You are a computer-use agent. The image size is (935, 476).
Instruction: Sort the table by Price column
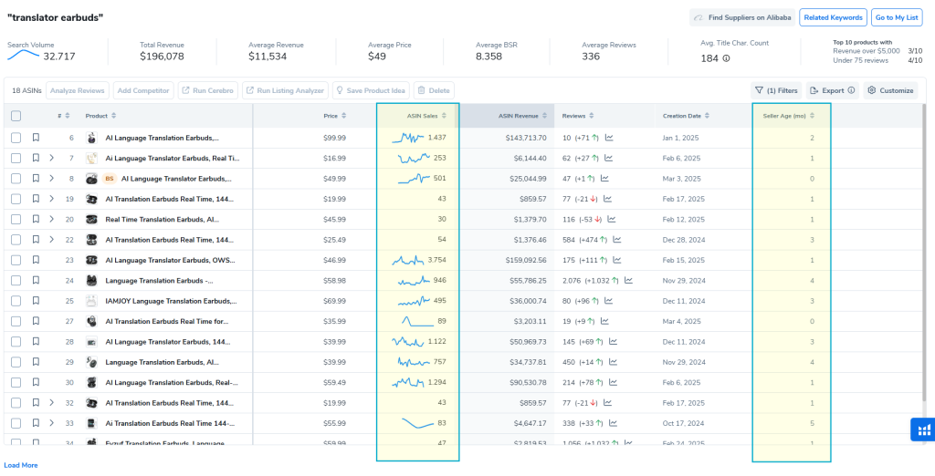coord(334,116)
